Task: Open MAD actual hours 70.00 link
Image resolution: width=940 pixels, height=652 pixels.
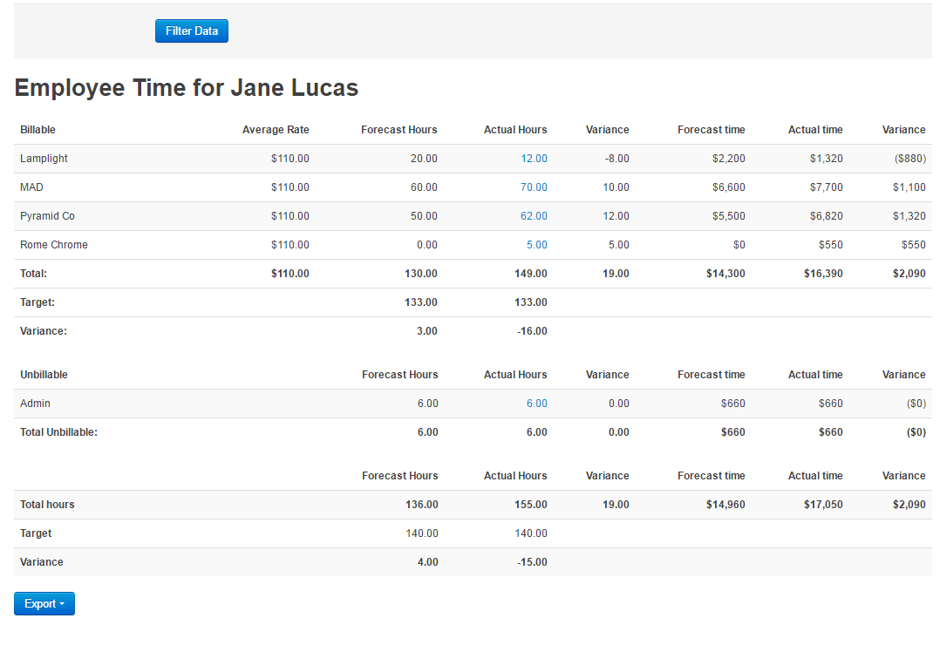Action: click(x=534, y=187)
